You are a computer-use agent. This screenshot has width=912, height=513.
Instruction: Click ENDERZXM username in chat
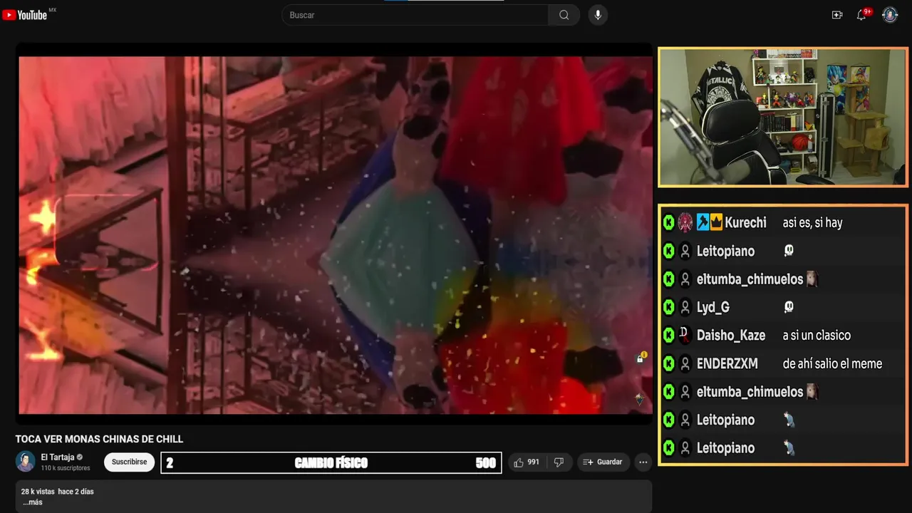[x=727, y=364]
